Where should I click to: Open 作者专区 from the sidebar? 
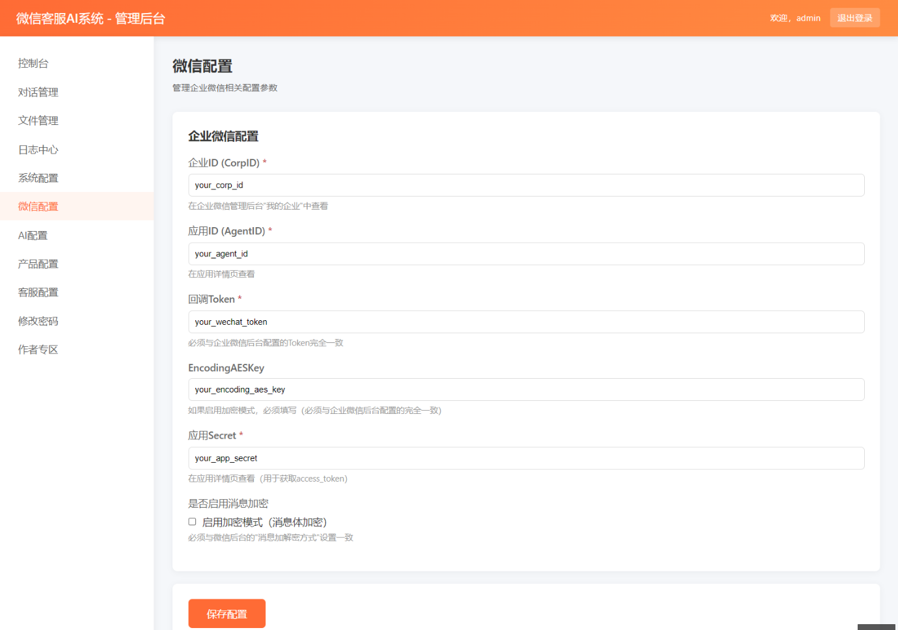[38, 349]
